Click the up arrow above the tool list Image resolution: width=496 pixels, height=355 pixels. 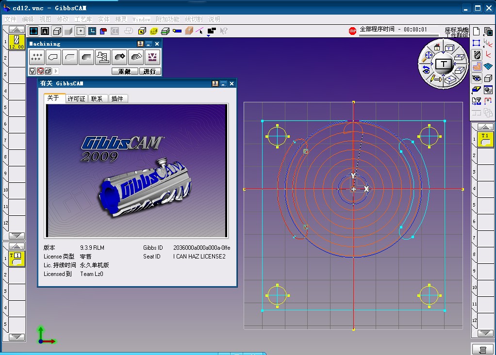click(17, 30)
